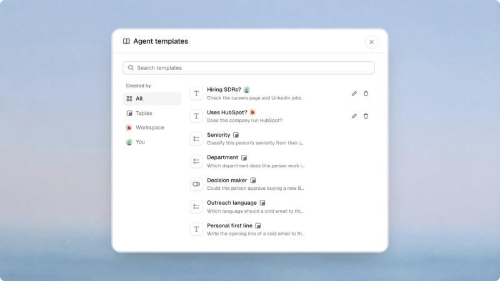
Task: Click the table badge beside Seniority
Action: coord(236,135)
